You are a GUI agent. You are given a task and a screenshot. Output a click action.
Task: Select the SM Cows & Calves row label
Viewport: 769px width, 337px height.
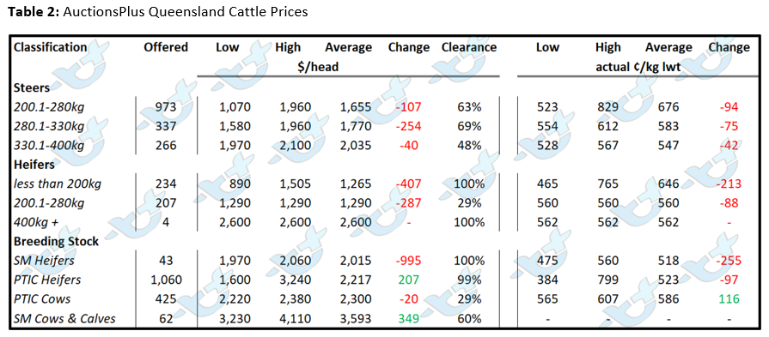pos(65,319)
